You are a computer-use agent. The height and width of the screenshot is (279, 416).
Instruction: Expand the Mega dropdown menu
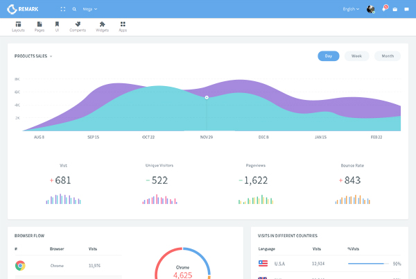[x=89, y=9]
